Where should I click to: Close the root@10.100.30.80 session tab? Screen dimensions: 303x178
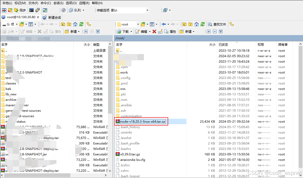tap(38, 17)
